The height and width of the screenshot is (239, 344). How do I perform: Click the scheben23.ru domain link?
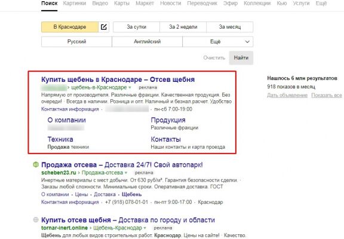(x=59, y=173)
